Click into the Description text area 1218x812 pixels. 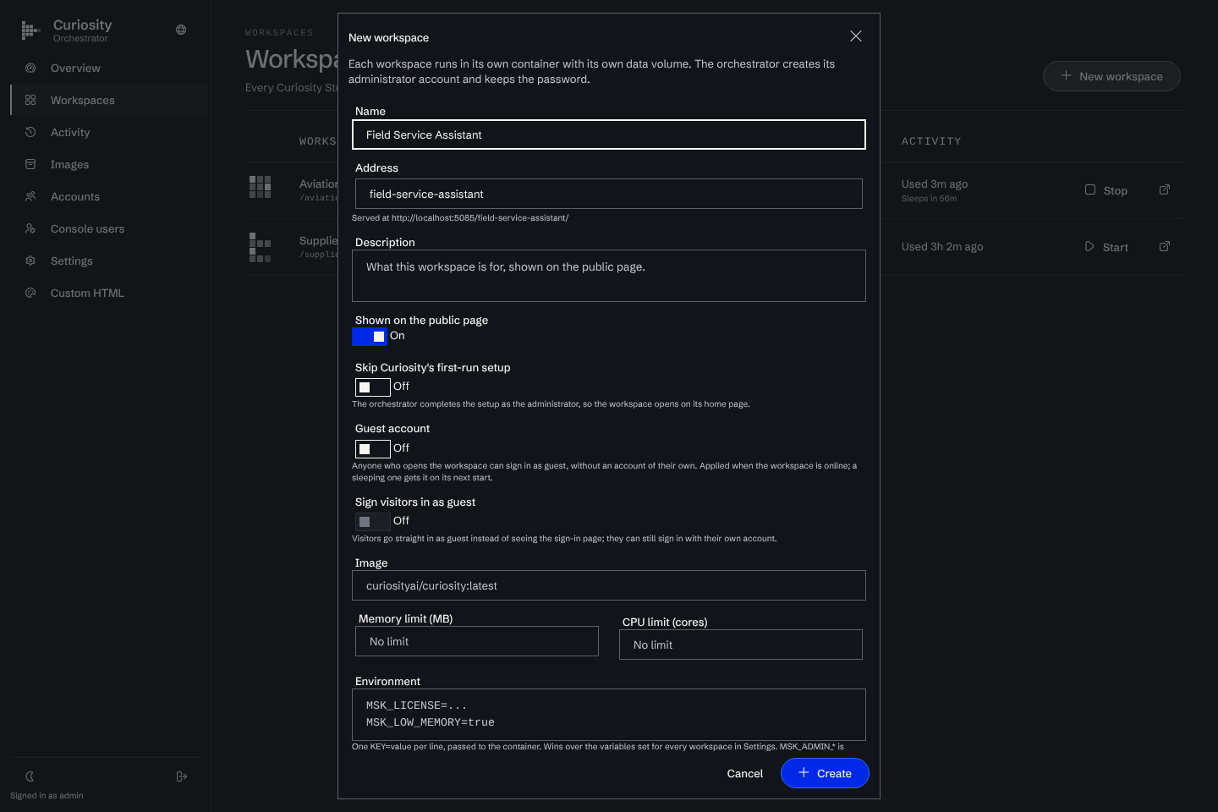(609, 276)
